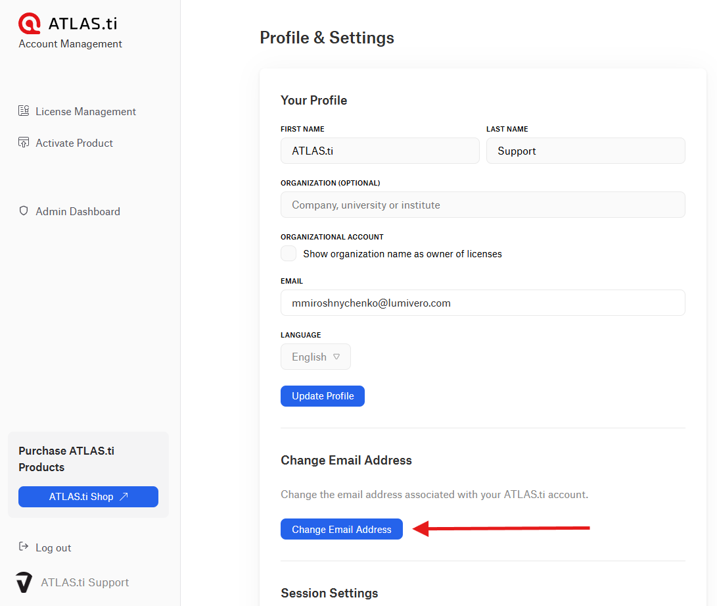This screenshot has height=606, width=717.
Task: Click the Activate Product sidebar icon
Action: click(24, 142)
